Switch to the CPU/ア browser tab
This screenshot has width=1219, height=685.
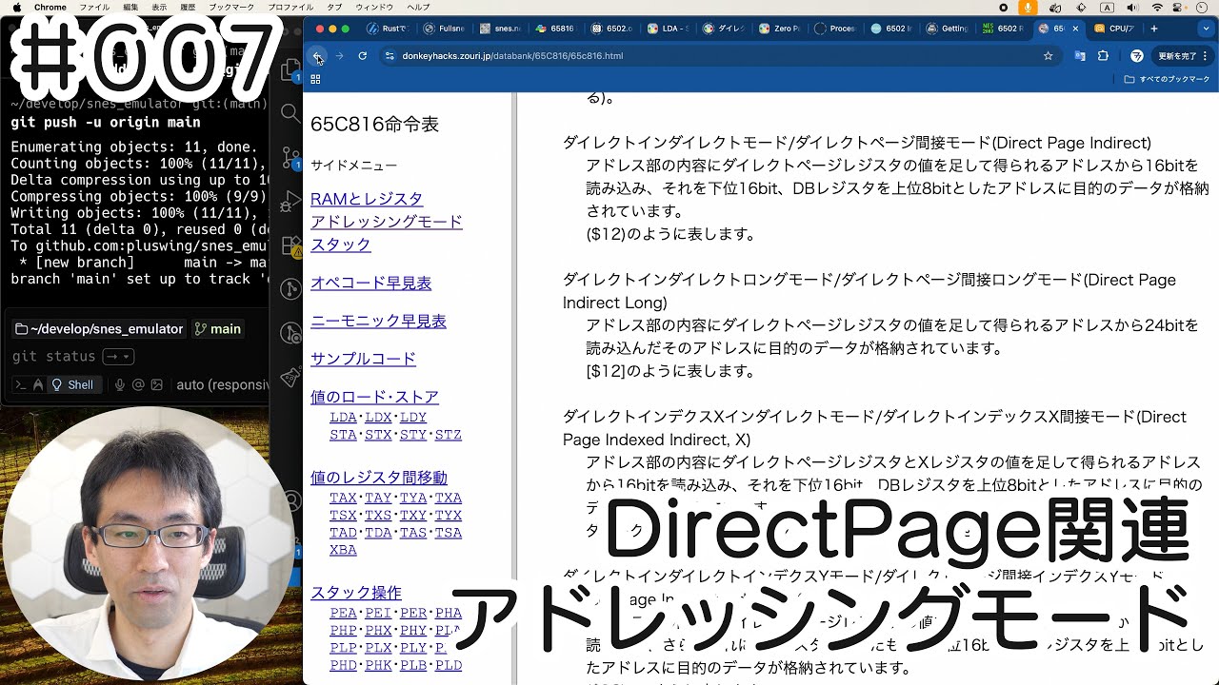(x=1114, y=29)
